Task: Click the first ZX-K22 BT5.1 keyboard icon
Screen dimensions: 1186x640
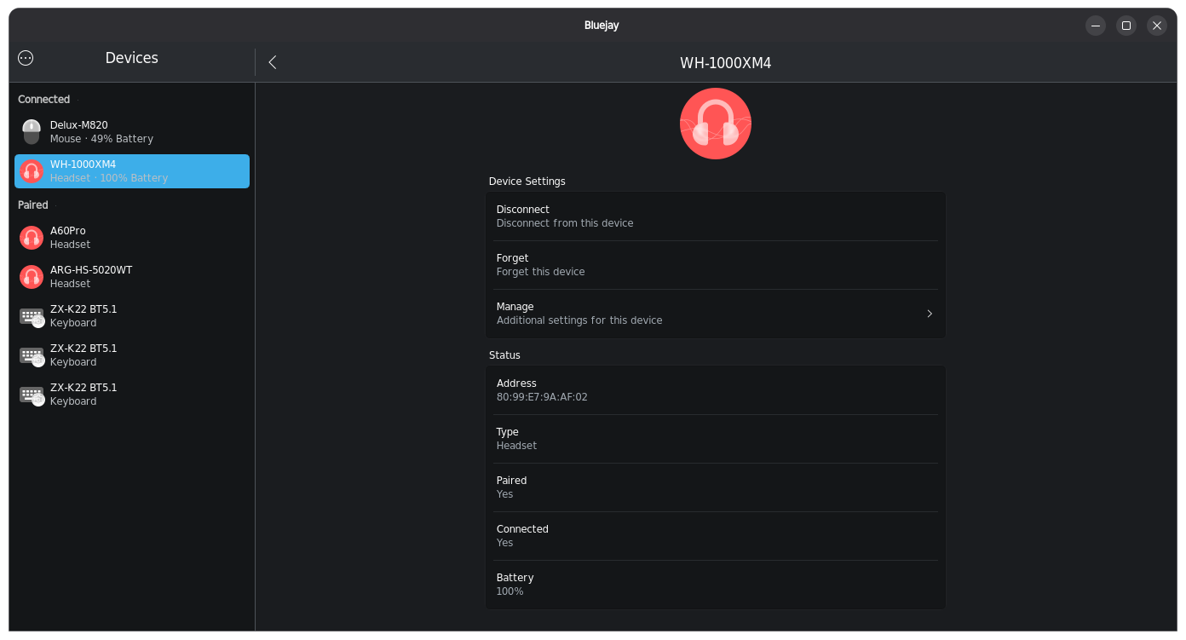Action: pos(32,316)
